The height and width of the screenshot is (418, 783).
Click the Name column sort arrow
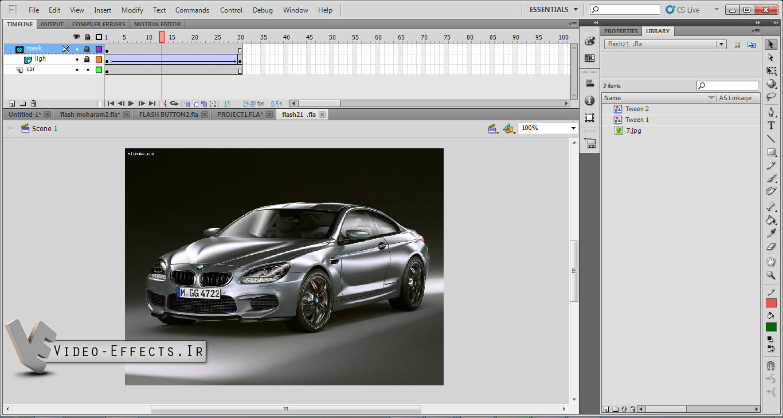click(711, 98)
